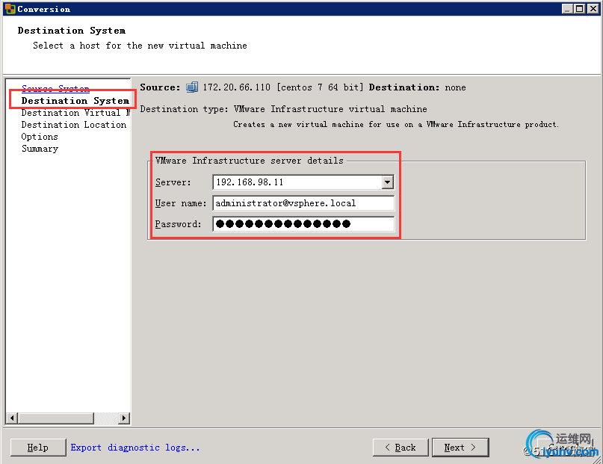
Task: Select the Destination System step
Action: (75, 101)
